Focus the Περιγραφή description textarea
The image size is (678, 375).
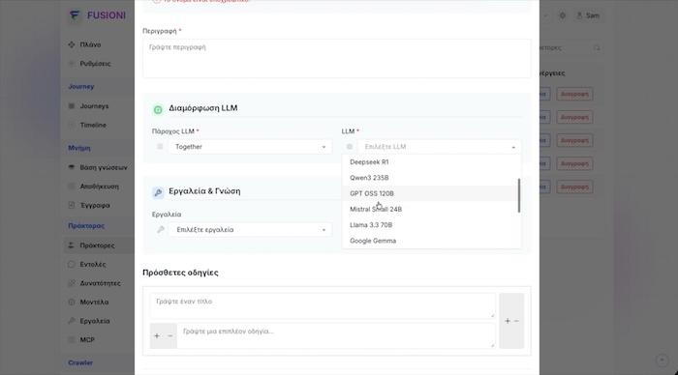tap(337, 59)
